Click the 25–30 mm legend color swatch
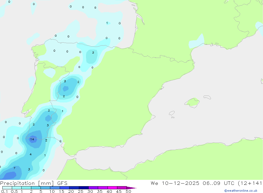Image resolution: width=263 pixels, height=193 pixels. (x=84, y=188)
